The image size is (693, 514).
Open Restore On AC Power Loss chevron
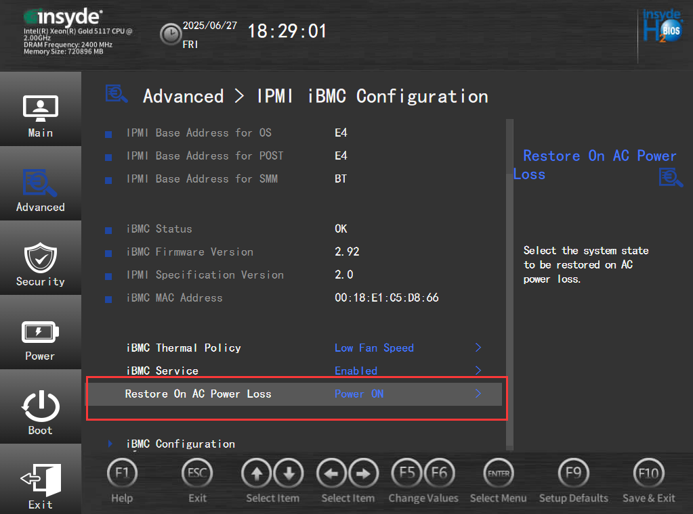pos(478,394)
